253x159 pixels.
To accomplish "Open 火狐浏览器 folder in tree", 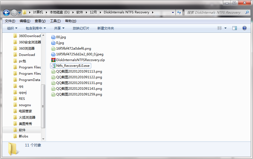I will pyautogui.click(x=24, y=118).
